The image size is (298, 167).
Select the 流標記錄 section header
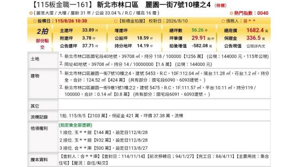pos(39,117)
